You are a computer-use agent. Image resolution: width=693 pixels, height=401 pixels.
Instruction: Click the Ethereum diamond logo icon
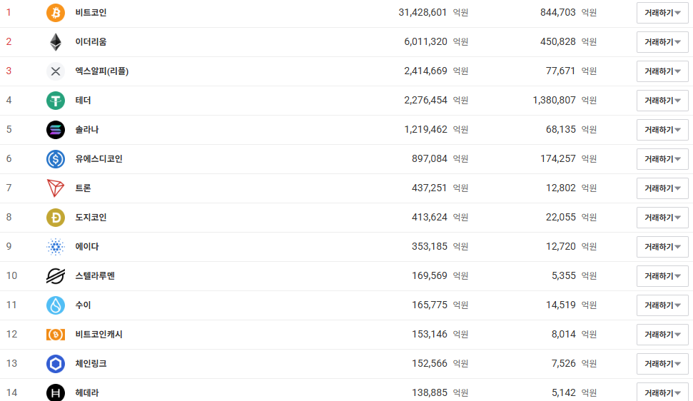55,42
